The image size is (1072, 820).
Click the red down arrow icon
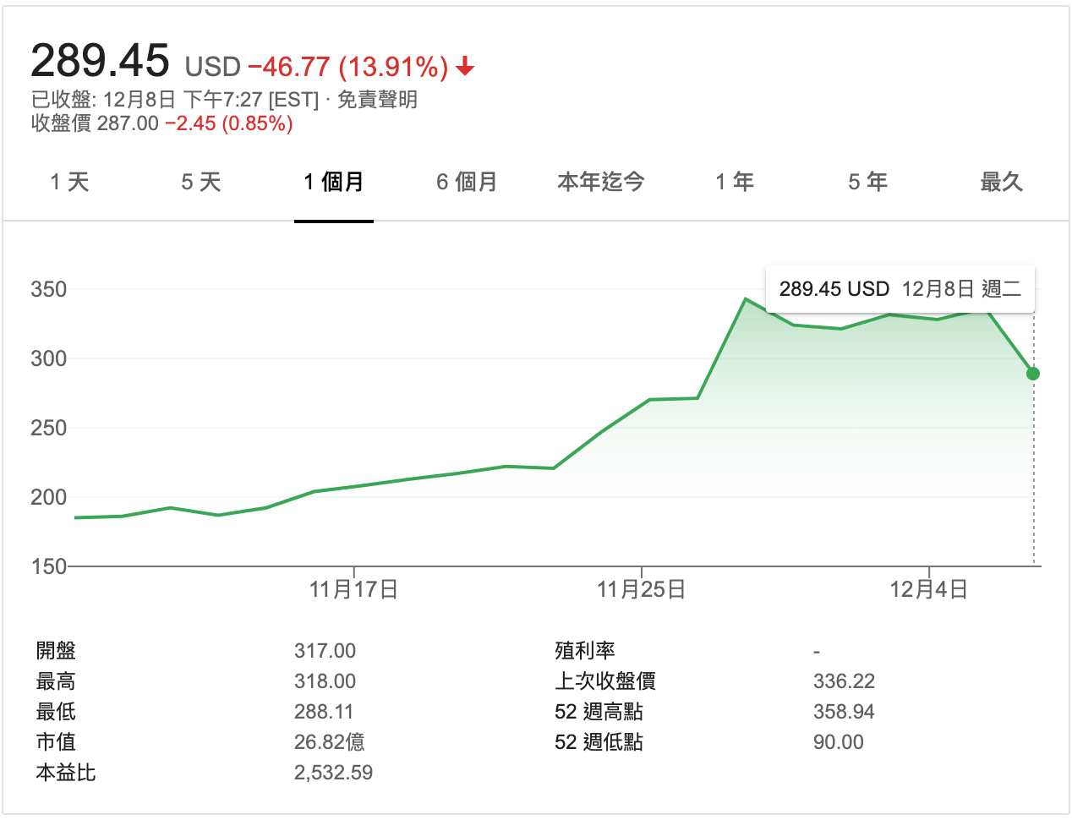click(x=465, y=67)
